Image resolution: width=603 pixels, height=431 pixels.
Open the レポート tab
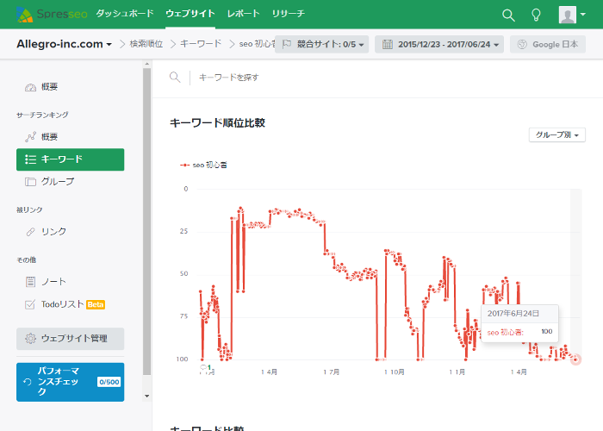(x=244, y=14)
